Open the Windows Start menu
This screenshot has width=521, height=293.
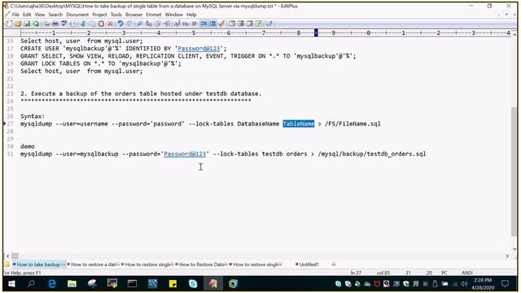11,284
